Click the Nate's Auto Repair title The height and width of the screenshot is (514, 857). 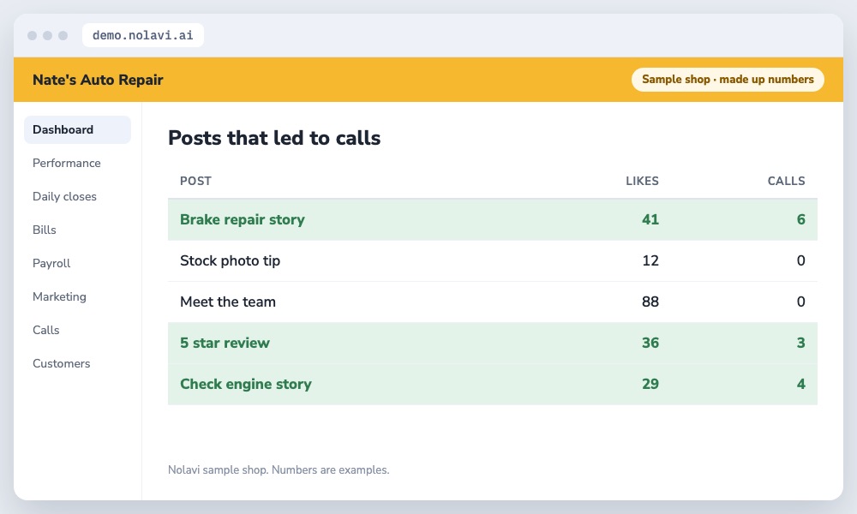pyautogui.click(x=98, y=80)
